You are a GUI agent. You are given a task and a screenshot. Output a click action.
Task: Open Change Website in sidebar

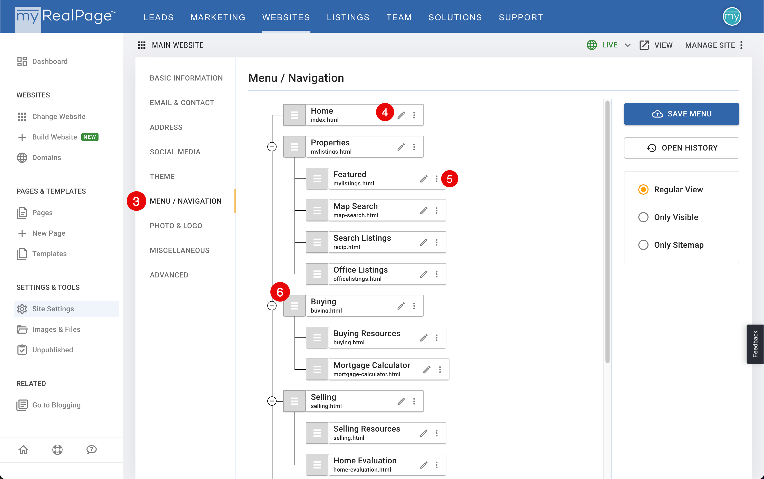point(51,117)
